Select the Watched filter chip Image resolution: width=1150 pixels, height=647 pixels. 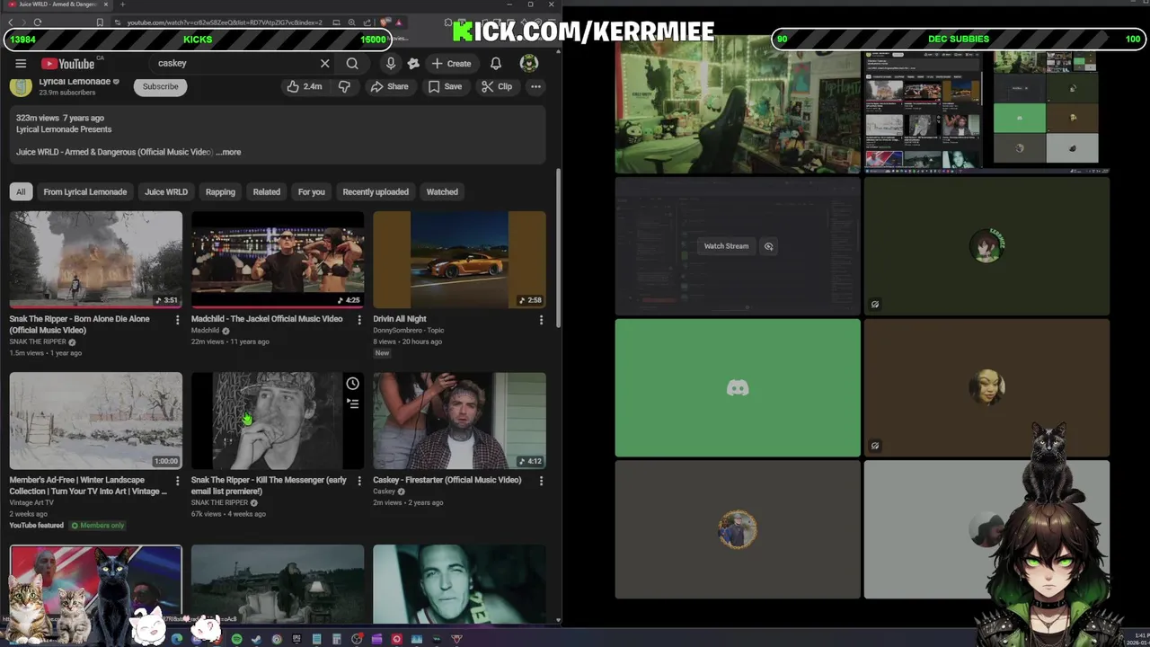pos(442,191)
